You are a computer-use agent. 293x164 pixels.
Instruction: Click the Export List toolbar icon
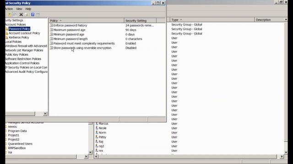point(27,15)
